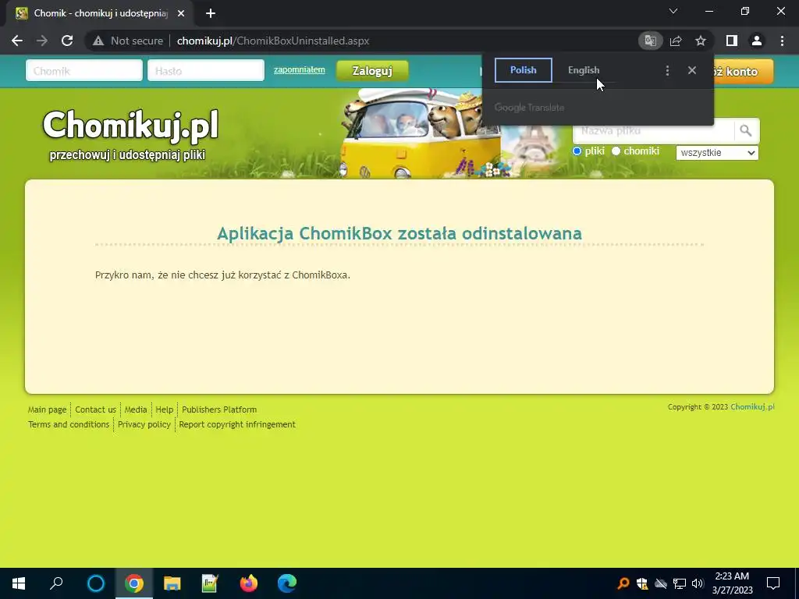Viewport: 799px width, 599px height.
Task: Close the Chomik browser tab
Action: click(181, 13)
